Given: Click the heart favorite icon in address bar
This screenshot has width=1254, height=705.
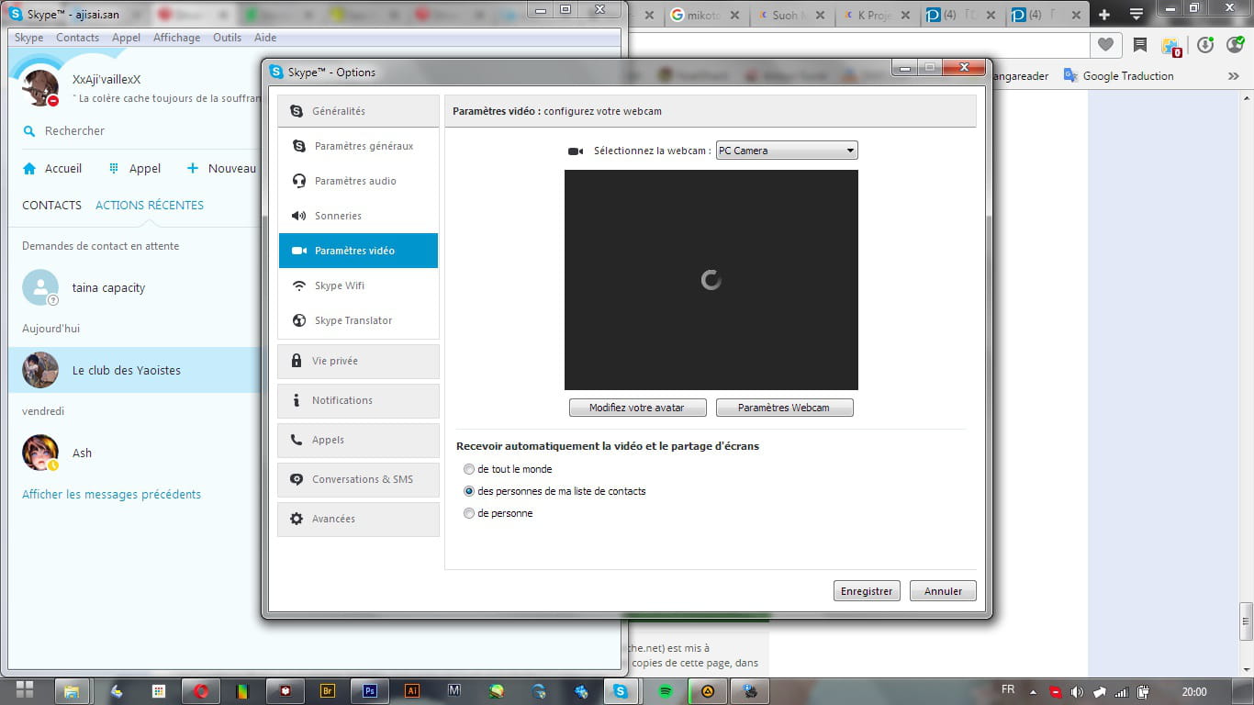Looking at the screenshot, I should tap(1106, 45).
